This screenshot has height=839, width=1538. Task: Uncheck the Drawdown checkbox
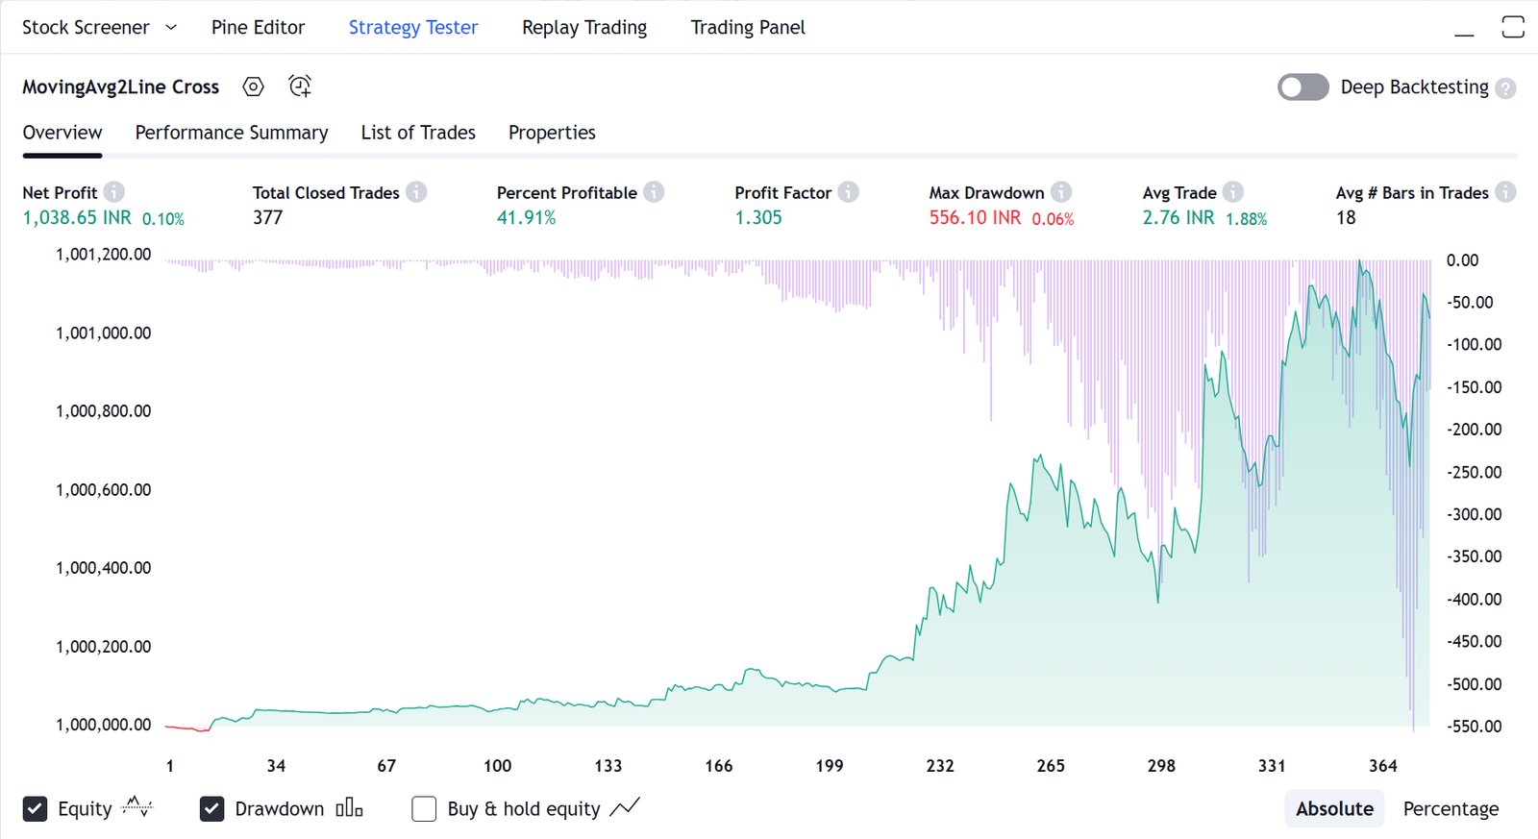(212, 809)
